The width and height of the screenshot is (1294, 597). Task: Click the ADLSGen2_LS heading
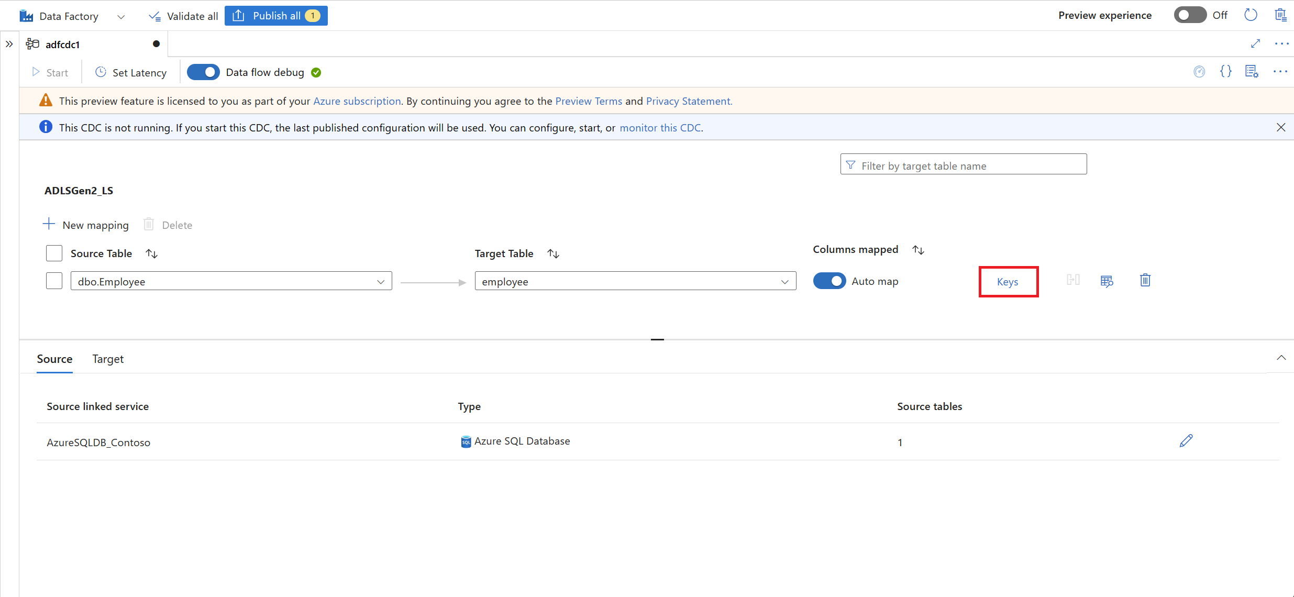coord(79,191)
